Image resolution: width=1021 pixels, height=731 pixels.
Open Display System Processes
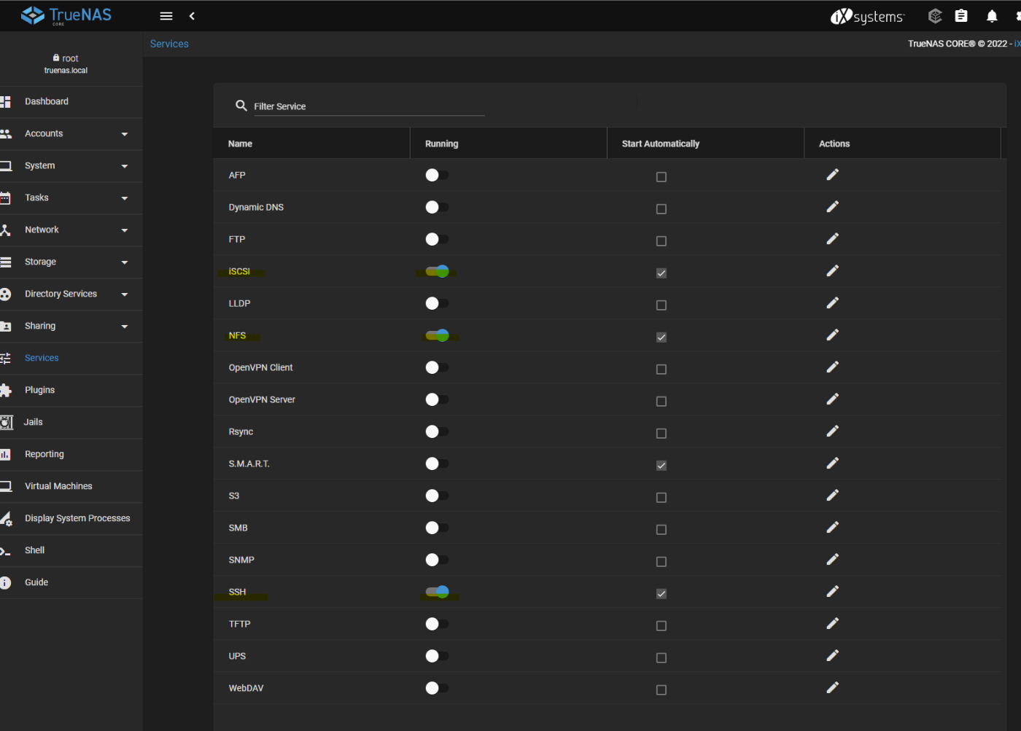tap(71, 519)
